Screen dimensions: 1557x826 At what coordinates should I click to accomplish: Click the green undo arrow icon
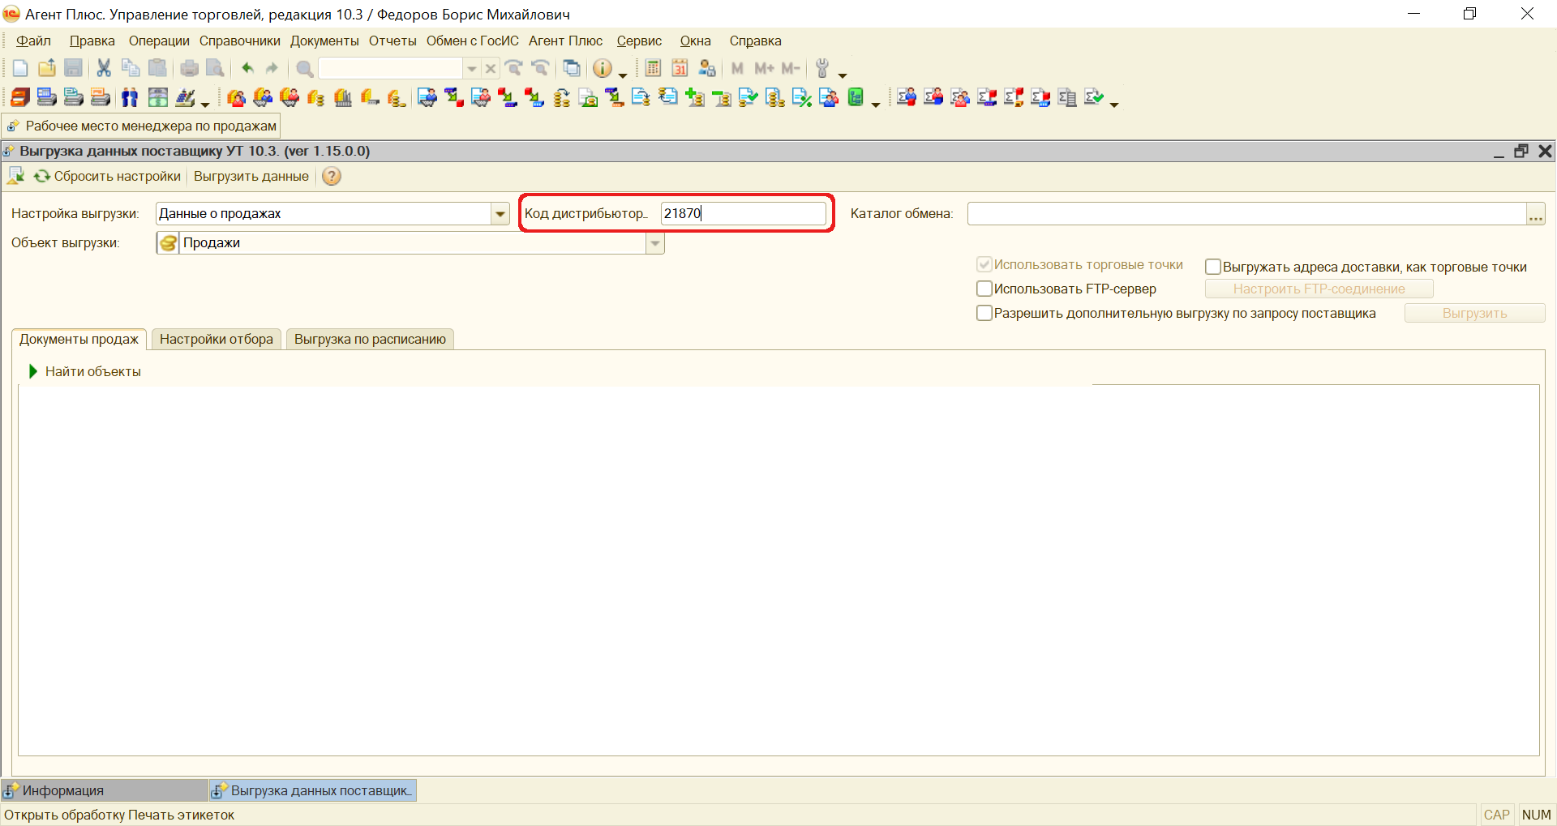(x=247, y=69)
